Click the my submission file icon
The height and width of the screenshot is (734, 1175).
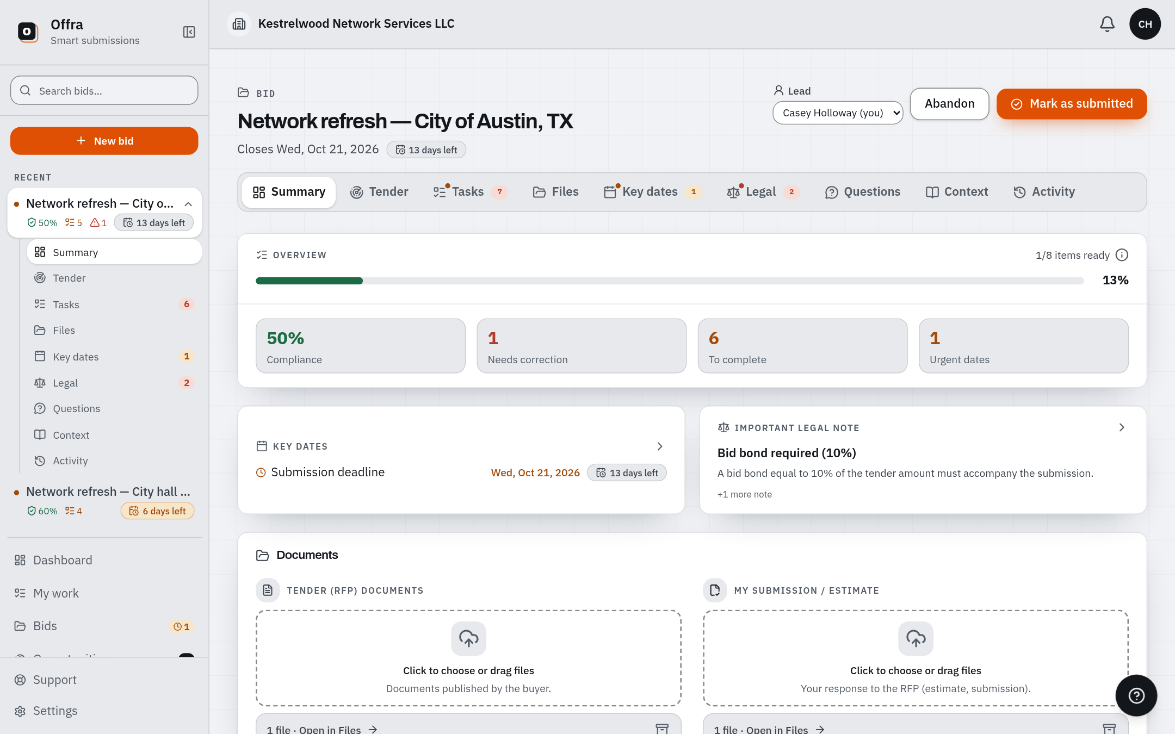coord(715,590)
